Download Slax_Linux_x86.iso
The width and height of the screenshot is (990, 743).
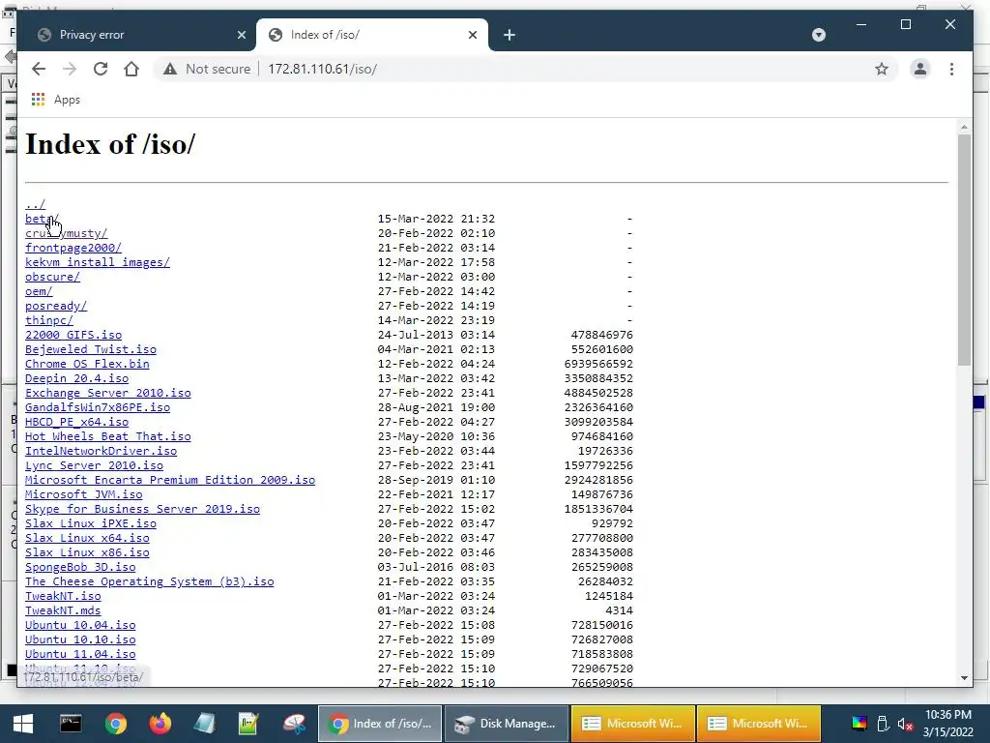[87, 552]
